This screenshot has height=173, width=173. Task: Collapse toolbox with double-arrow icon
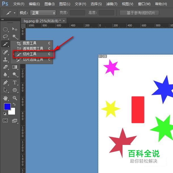(3, 19)
